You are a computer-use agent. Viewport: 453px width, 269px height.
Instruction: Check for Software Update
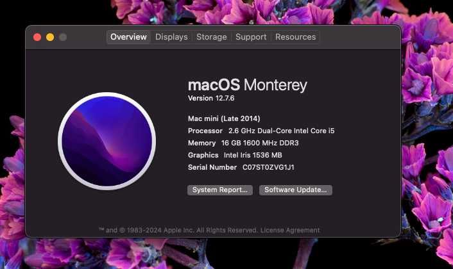296,190
